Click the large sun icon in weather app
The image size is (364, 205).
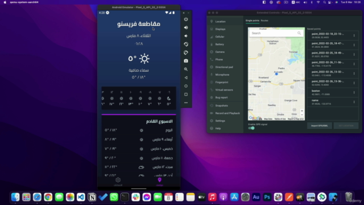point(144,59)
